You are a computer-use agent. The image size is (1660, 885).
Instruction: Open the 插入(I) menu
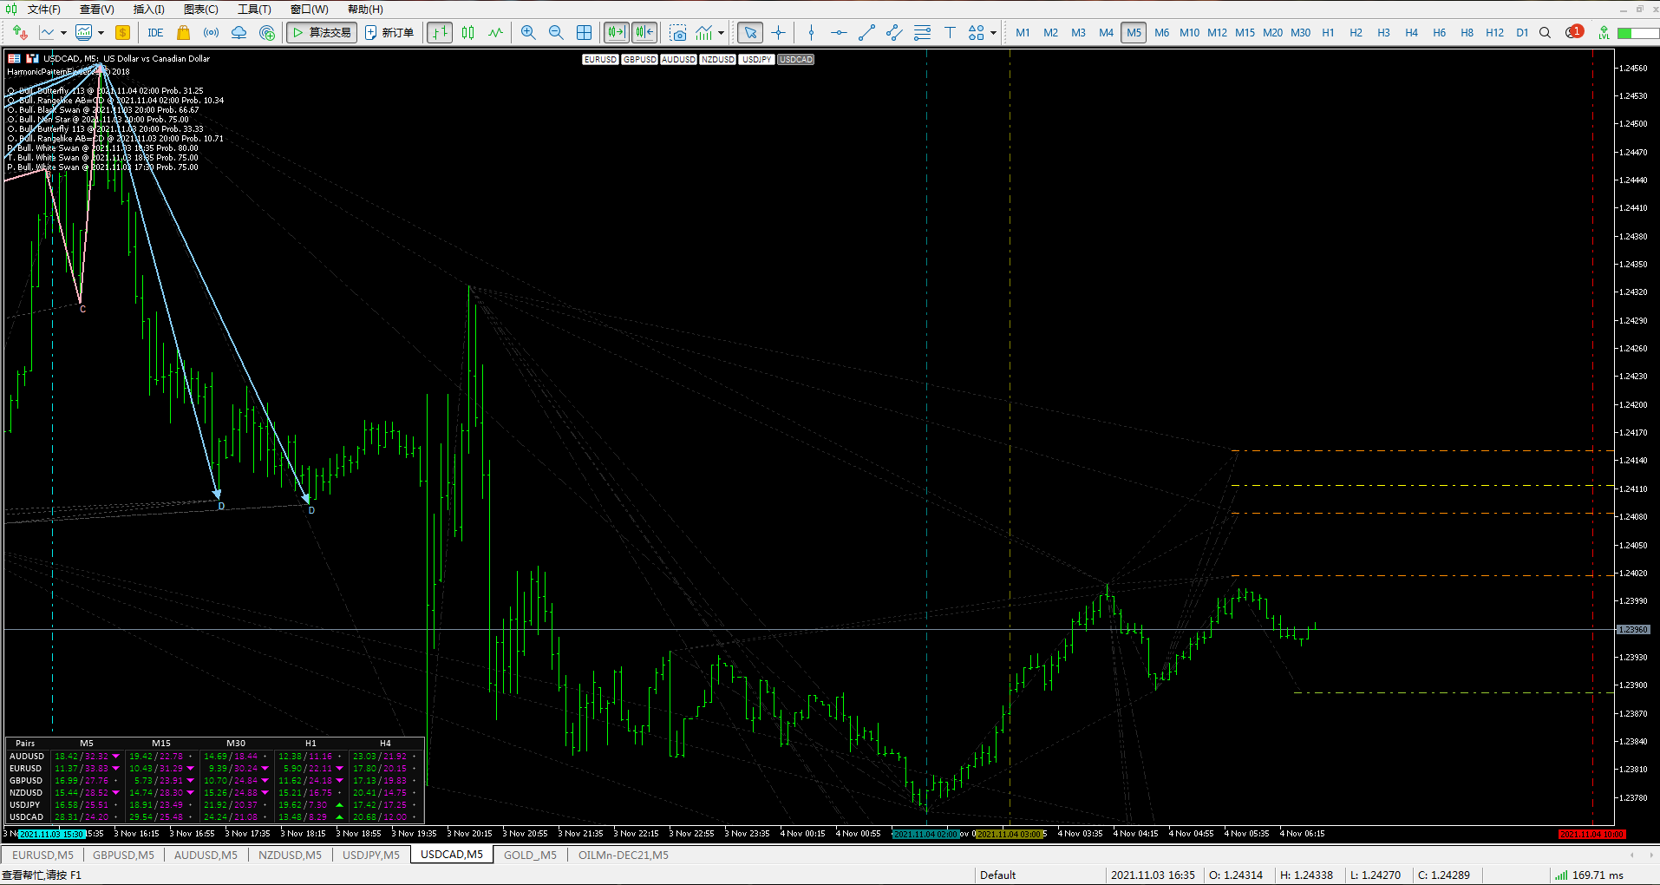148,10
